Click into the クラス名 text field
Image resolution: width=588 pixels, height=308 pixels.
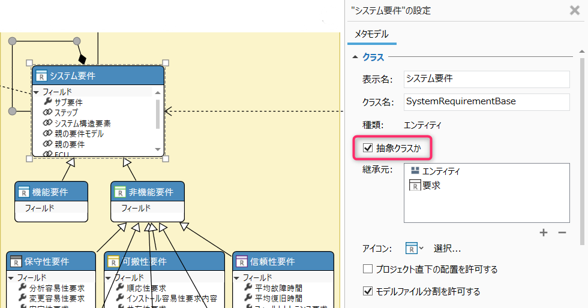(487, 102)
